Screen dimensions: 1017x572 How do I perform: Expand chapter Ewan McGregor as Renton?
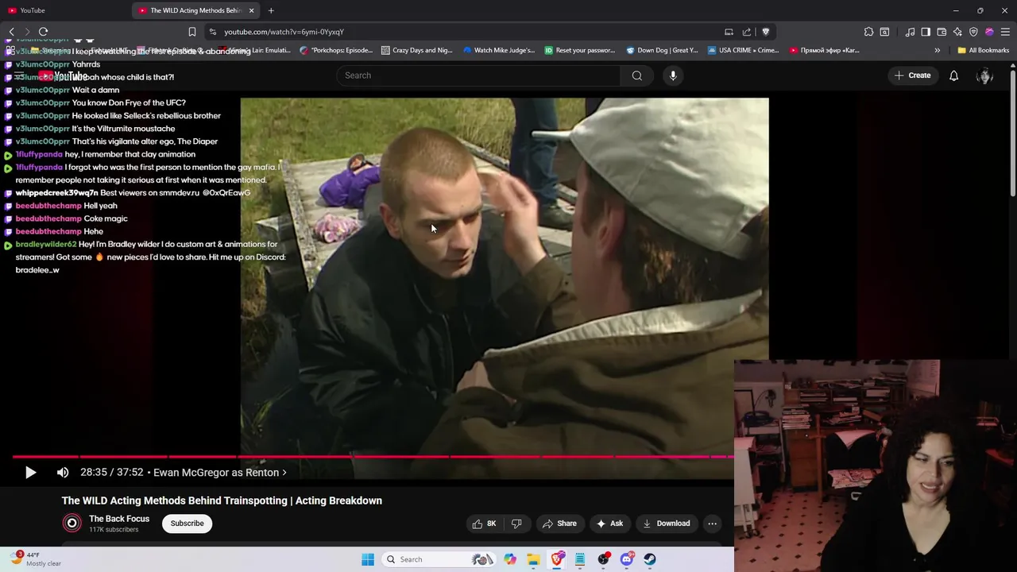[220, 473]
